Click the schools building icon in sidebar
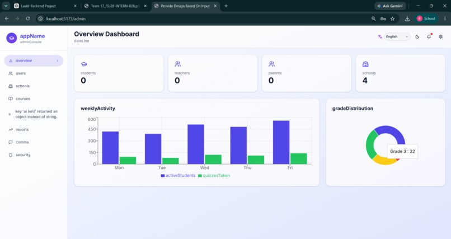The height and width of the screenshot is (239, 451). click(x=11, y=86)
